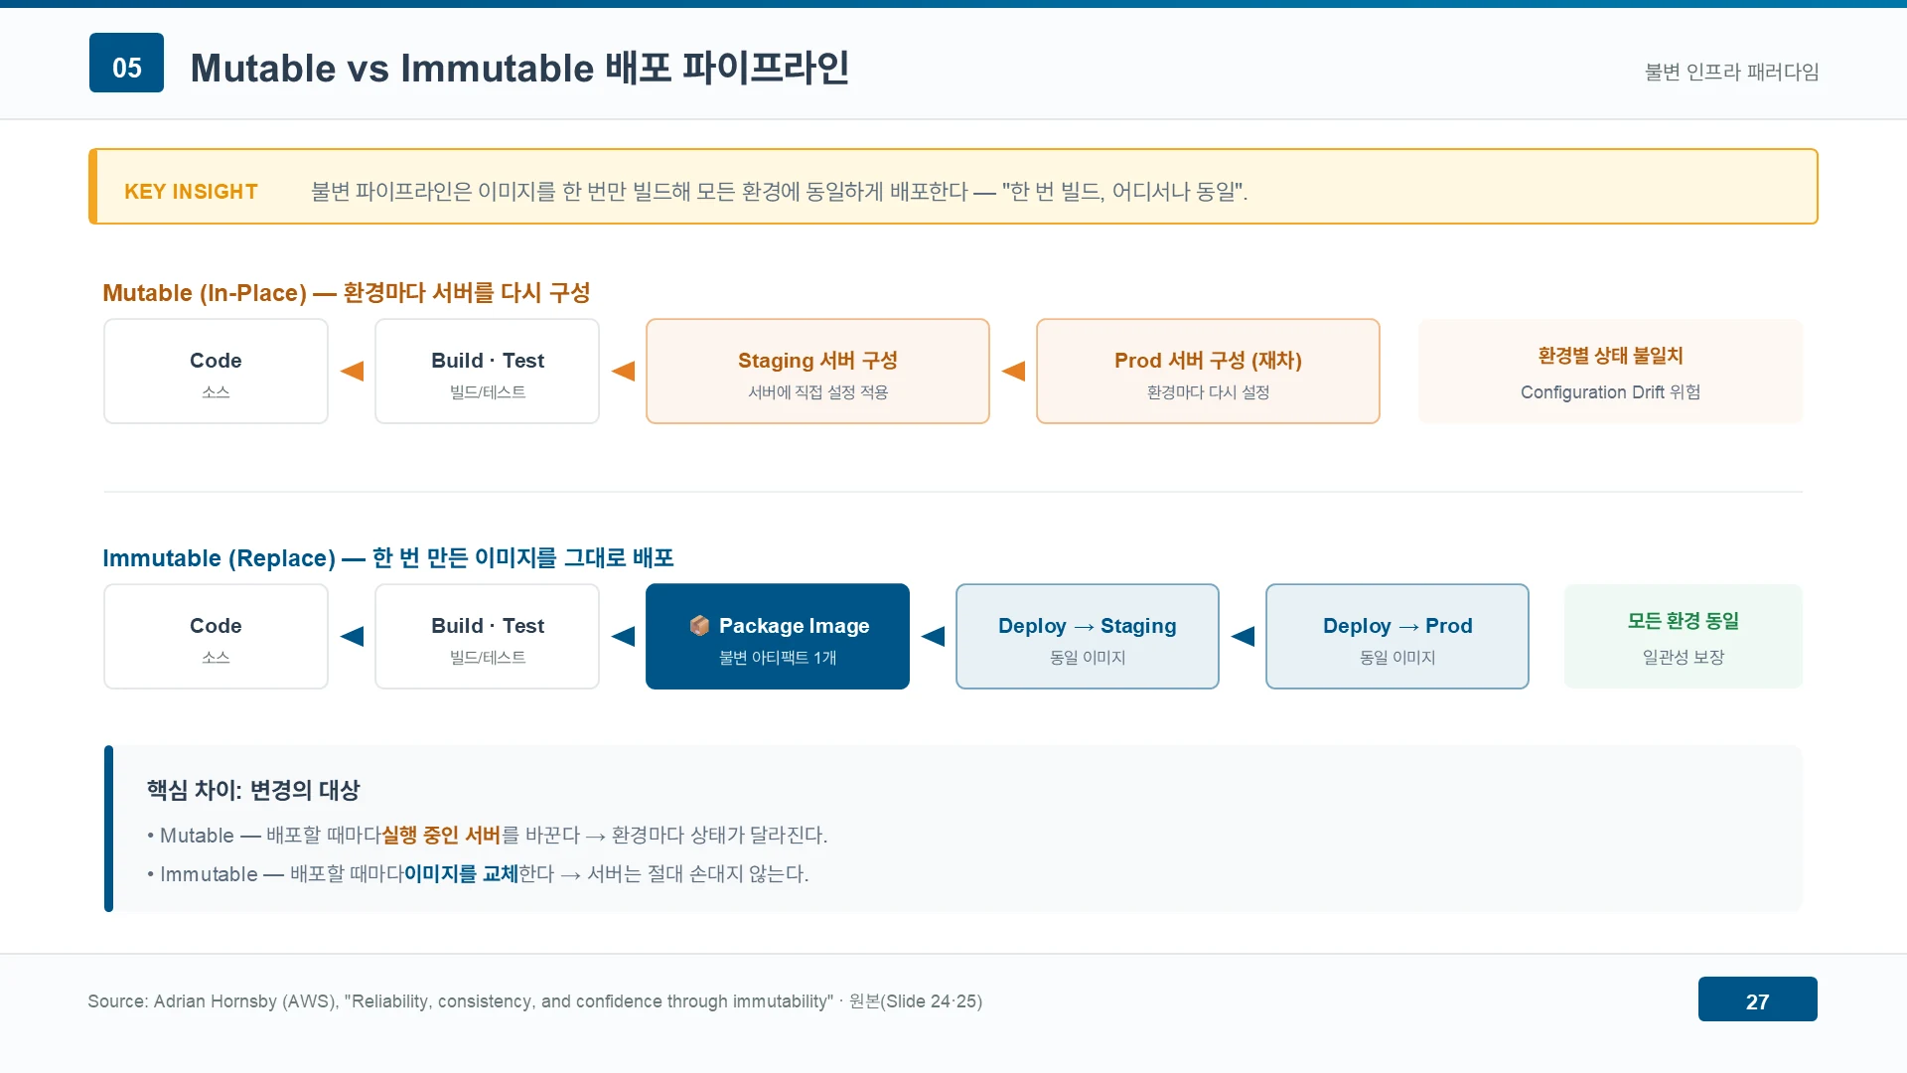
Task: Click the slide title 'Mutable vs Immutable 배포 파이프라인'
Action: tap(519, 68)
